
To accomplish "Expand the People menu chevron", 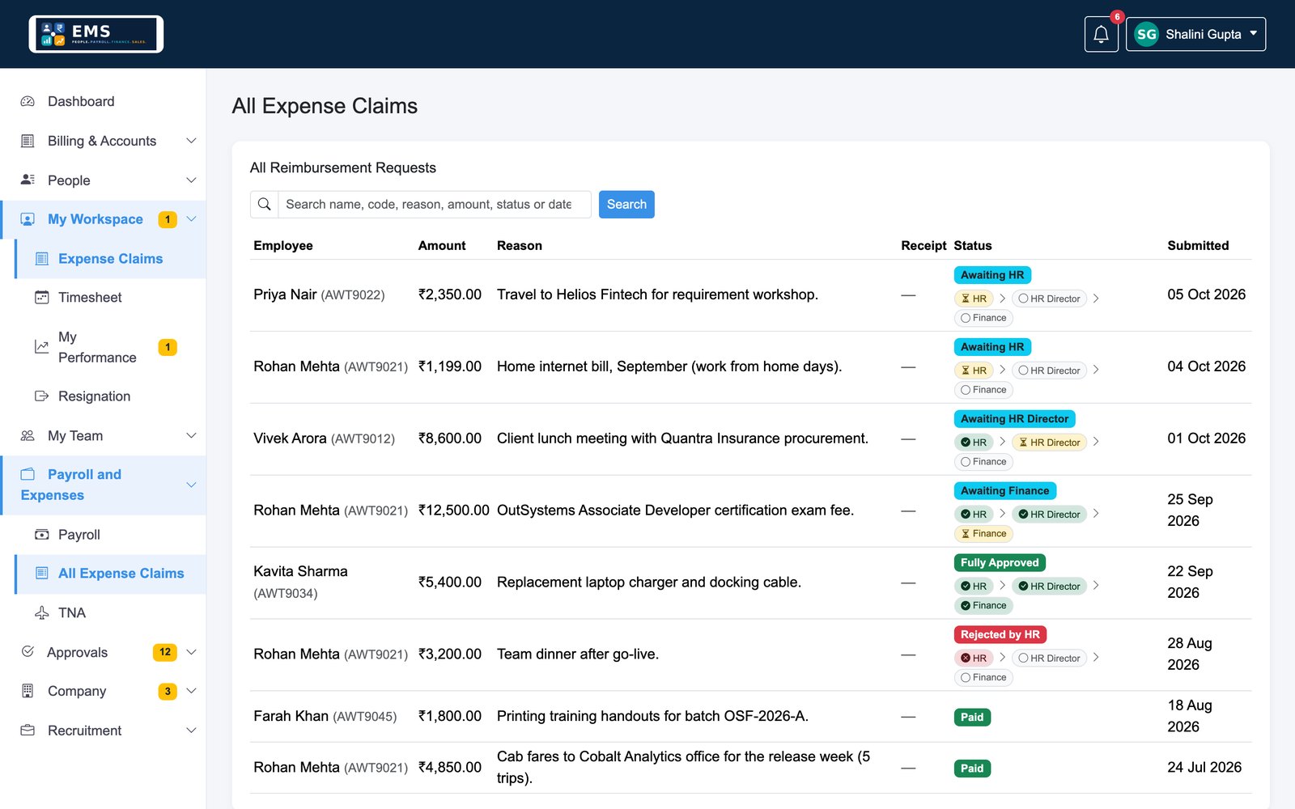I will click(x=191, y=180).
